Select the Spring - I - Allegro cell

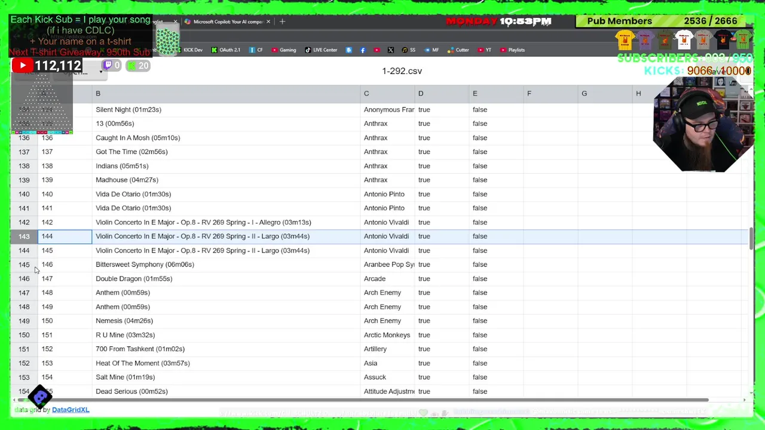[226, 222]
